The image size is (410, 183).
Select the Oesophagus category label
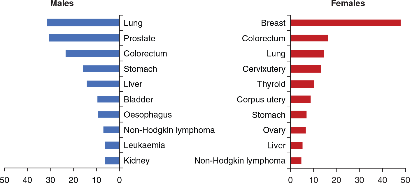pyautogui.click(x=148, y=115)
